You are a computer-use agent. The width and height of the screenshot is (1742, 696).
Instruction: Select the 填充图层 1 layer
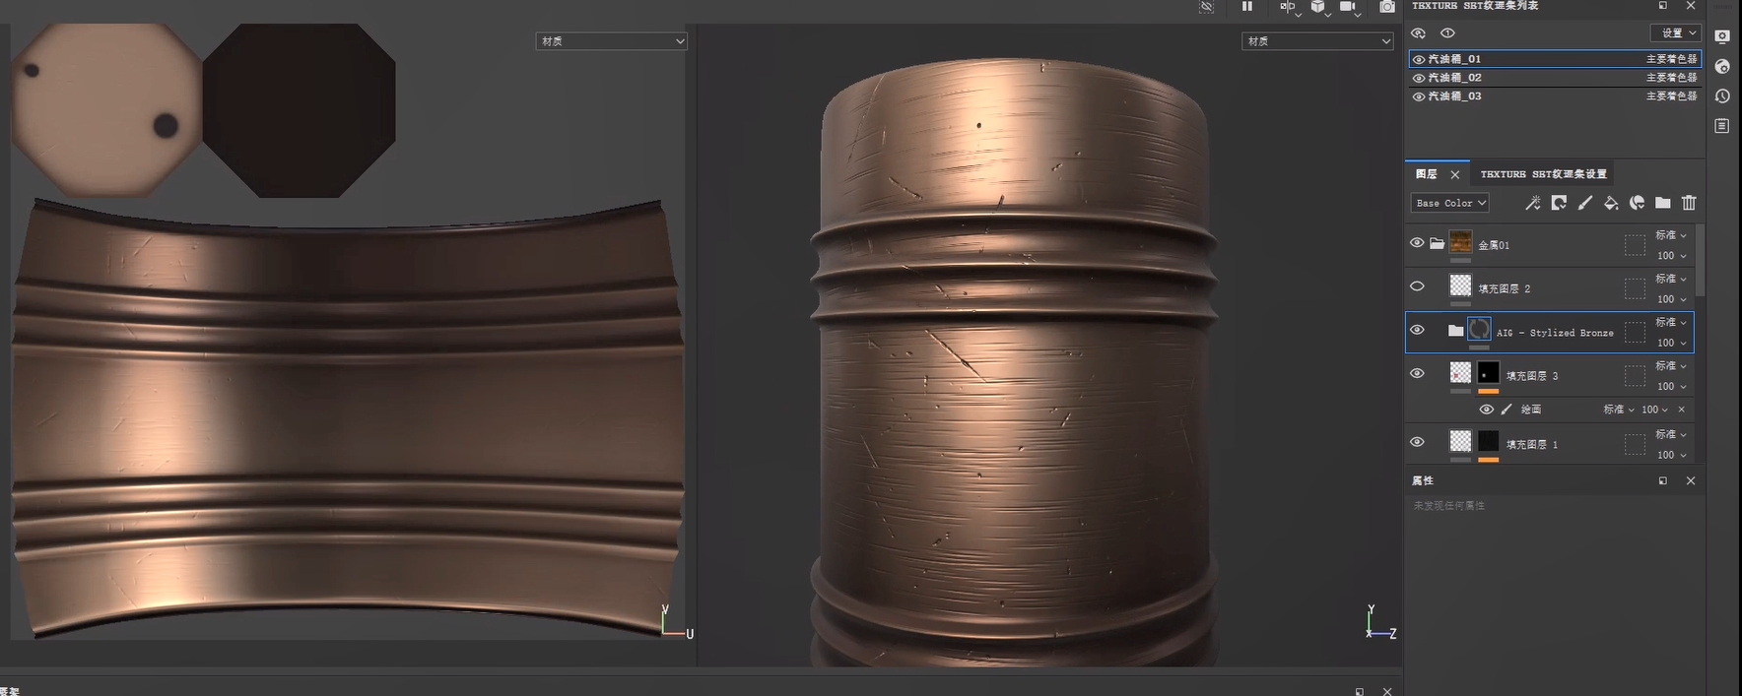[1532, 445]
